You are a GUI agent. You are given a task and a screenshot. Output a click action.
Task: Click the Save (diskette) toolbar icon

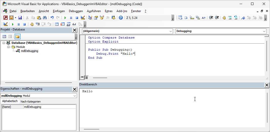[20, 18]
